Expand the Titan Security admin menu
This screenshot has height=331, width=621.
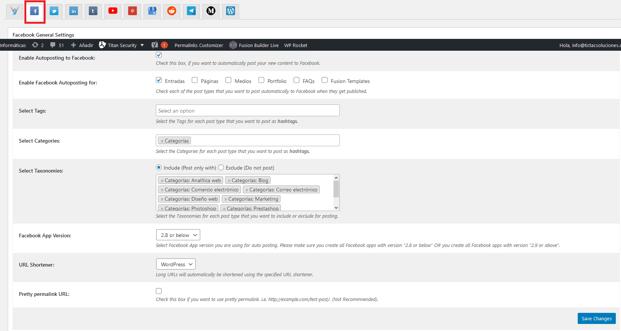coord(122,45)
